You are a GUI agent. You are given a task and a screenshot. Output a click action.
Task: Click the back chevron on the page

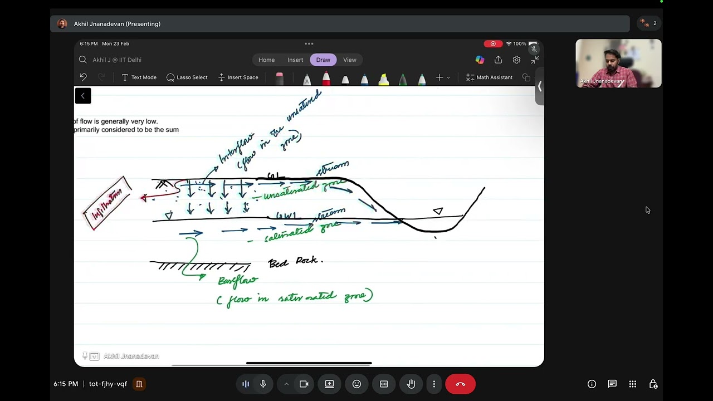pyautogui.click(x=82, y=96)
